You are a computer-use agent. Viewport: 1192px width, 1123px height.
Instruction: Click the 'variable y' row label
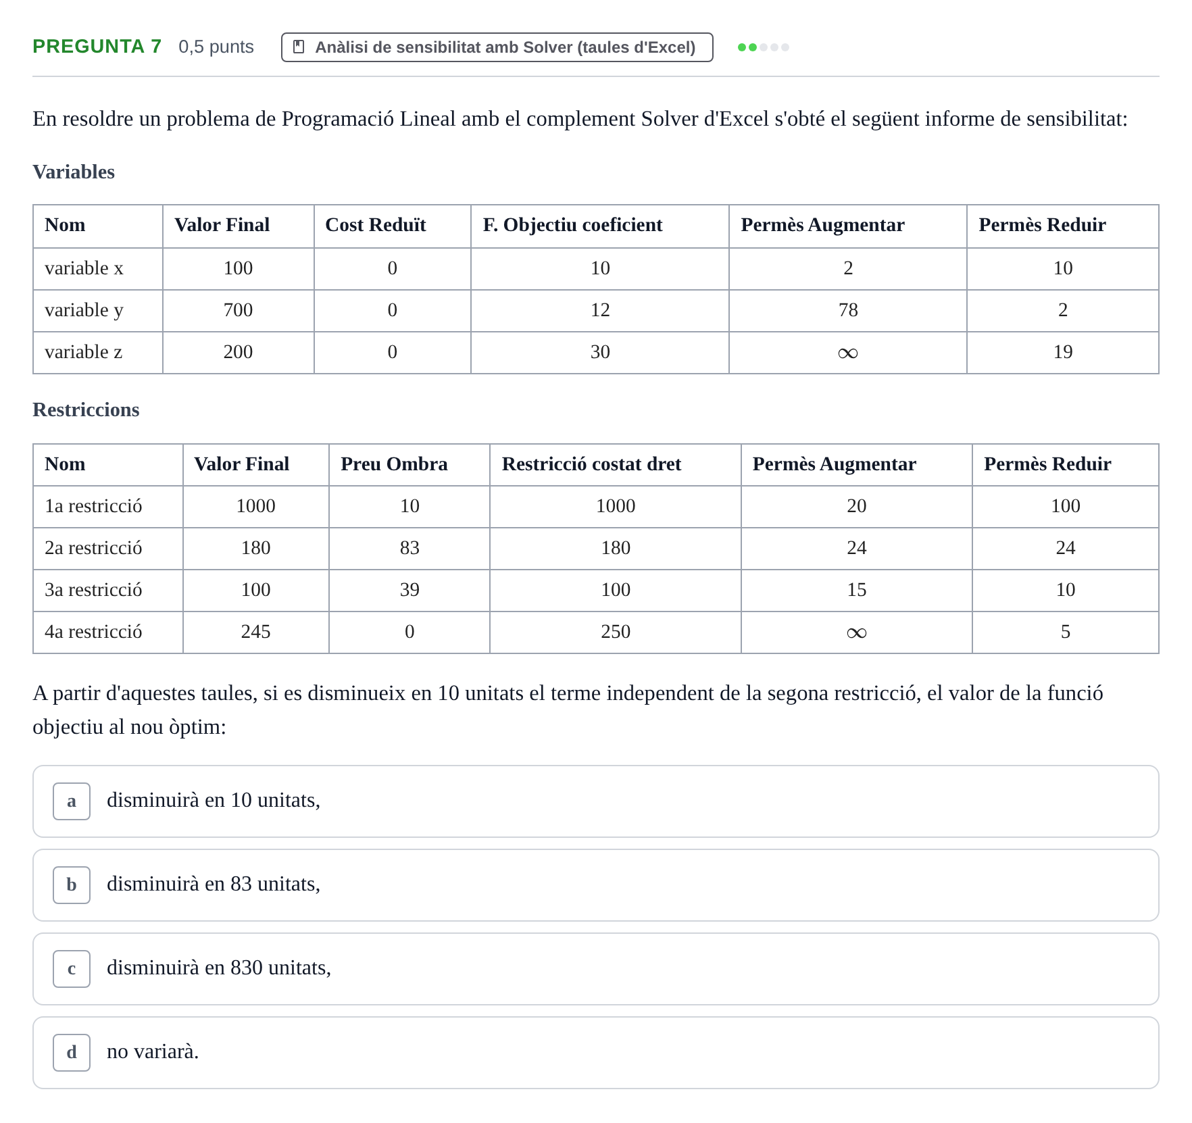pos(84,310)
